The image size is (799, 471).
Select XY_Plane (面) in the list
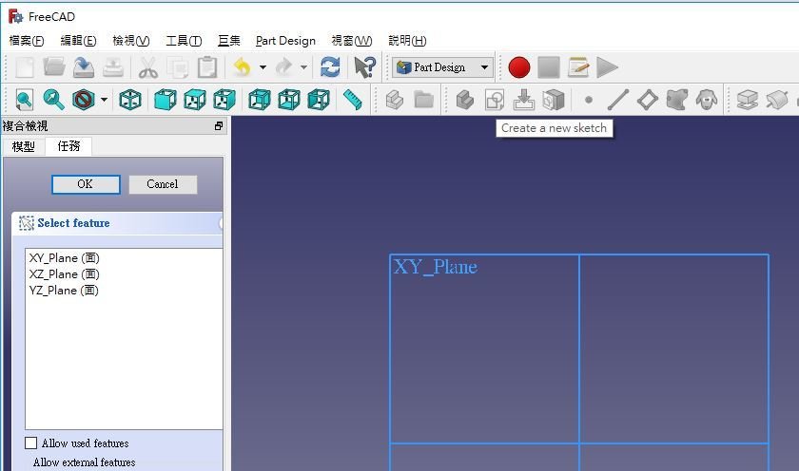pos(124,258)
